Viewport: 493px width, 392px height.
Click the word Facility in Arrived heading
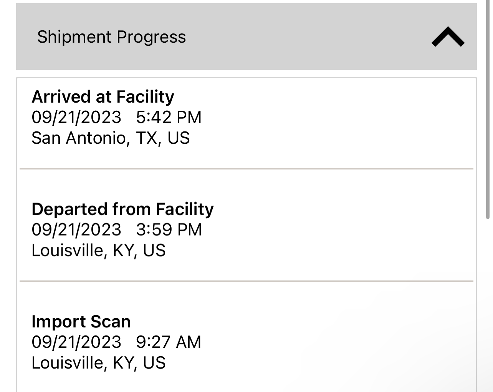pyautogui.click(x=145, y=96)
